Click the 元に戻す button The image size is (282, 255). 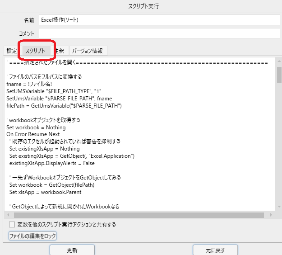(x=215, y=250)
